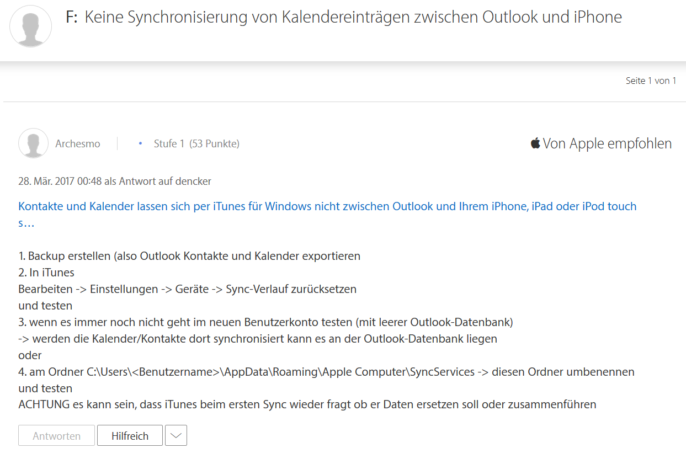Open Archesmo's profile avatar
Image resolution: width=686 pixels, height=464 pixels.
pos(33,143)
